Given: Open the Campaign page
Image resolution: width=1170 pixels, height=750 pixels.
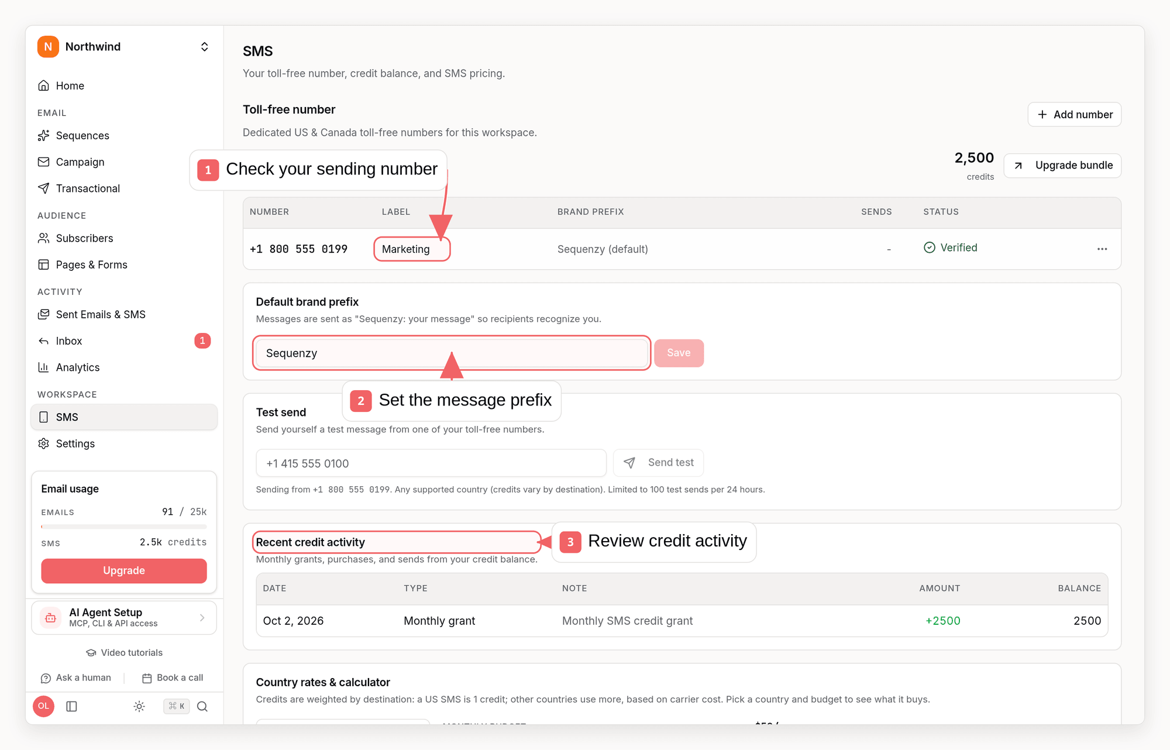Looking at the screenshot, I should 123,162.
